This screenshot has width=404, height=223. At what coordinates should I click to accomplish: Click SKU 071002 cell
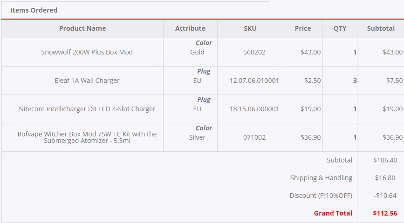[x=254, y=137]
